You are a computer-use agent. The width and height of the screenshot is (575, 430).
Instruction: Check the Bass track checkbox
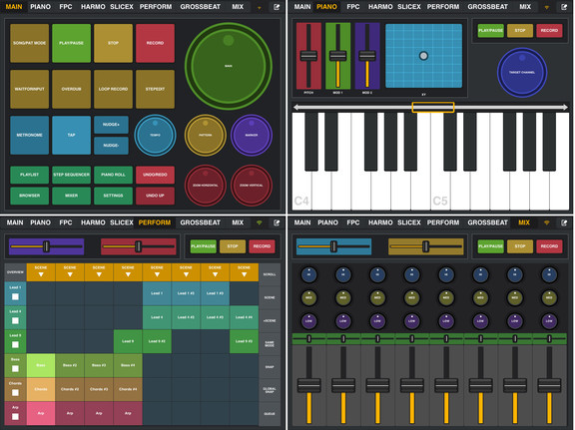(x=15, y=369)
